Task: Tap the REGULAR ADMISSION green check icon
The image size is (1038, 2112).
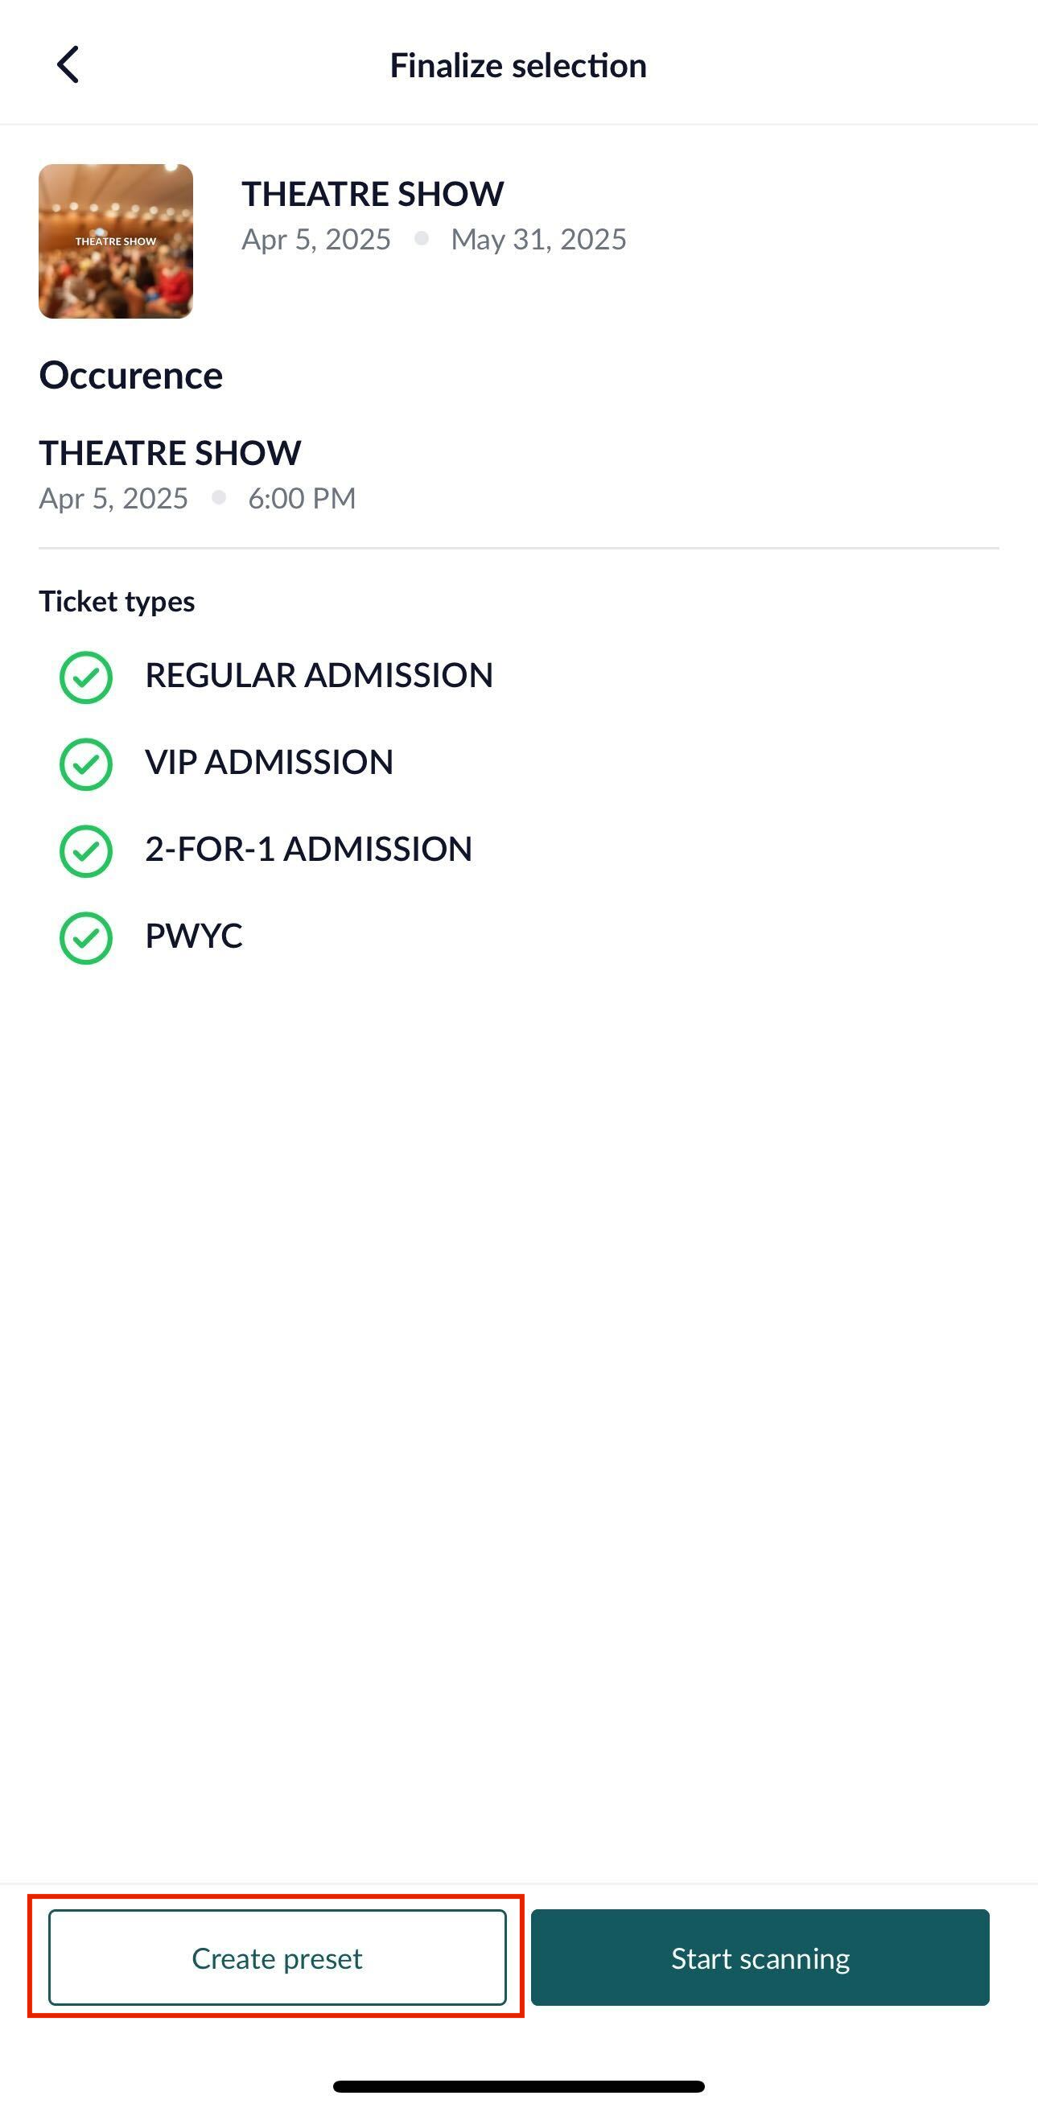Action: [86, 677]
